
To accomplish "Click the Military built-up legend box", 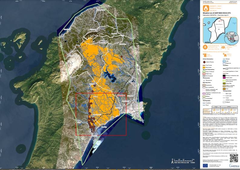I will [x=204, y=96].
